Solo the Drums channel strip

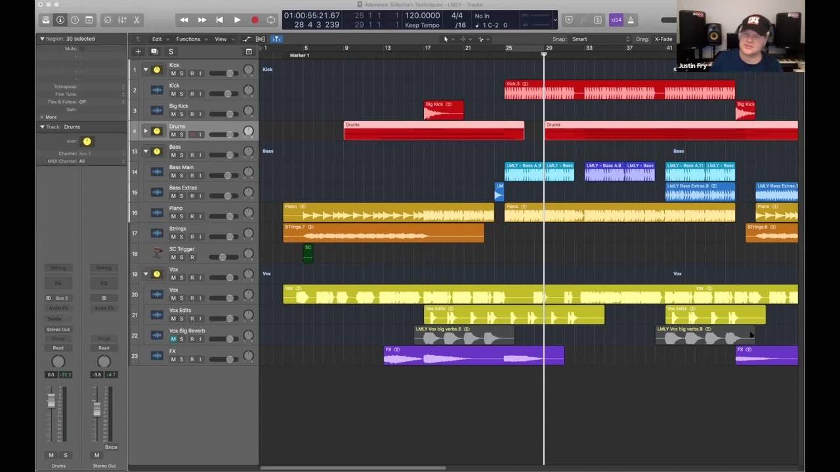click(x=65, y=455)
